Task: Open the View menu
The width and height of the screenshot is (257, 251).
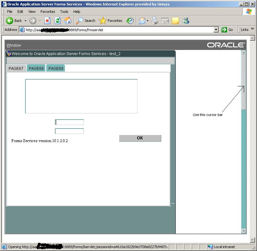Action: (32, 12)
